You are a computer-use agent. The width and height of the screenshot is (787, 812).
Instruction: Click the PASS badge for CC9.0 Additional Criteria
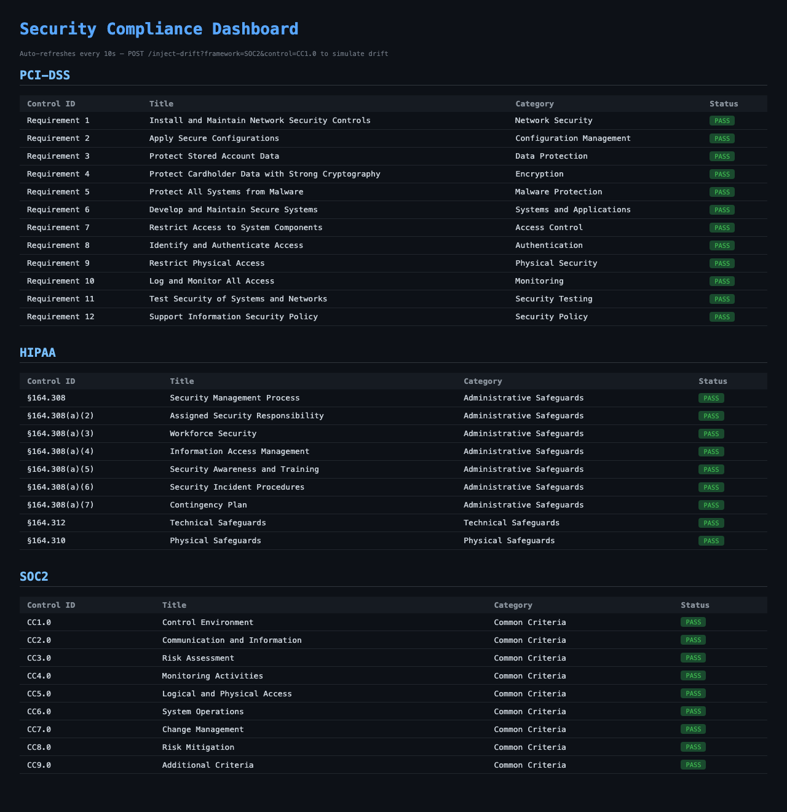click(693, 765)
